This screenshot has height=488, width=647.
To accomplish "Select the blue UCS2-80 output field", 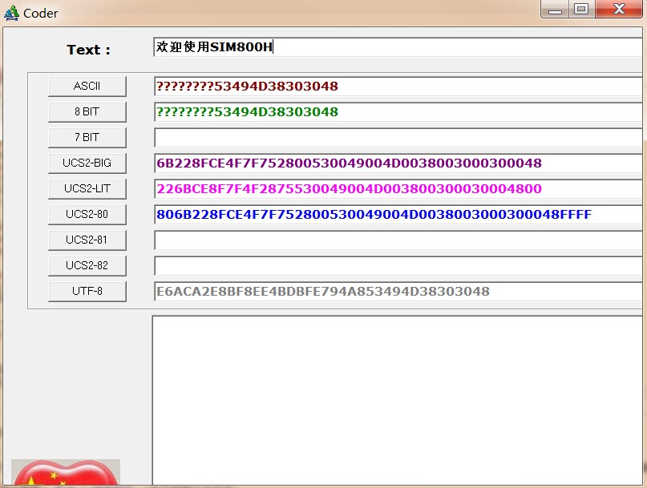I will coord(398,214).
